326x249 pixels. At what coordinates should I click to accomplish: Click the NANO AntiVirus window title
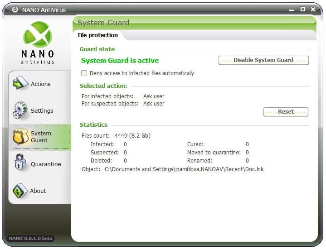[44, 10]
